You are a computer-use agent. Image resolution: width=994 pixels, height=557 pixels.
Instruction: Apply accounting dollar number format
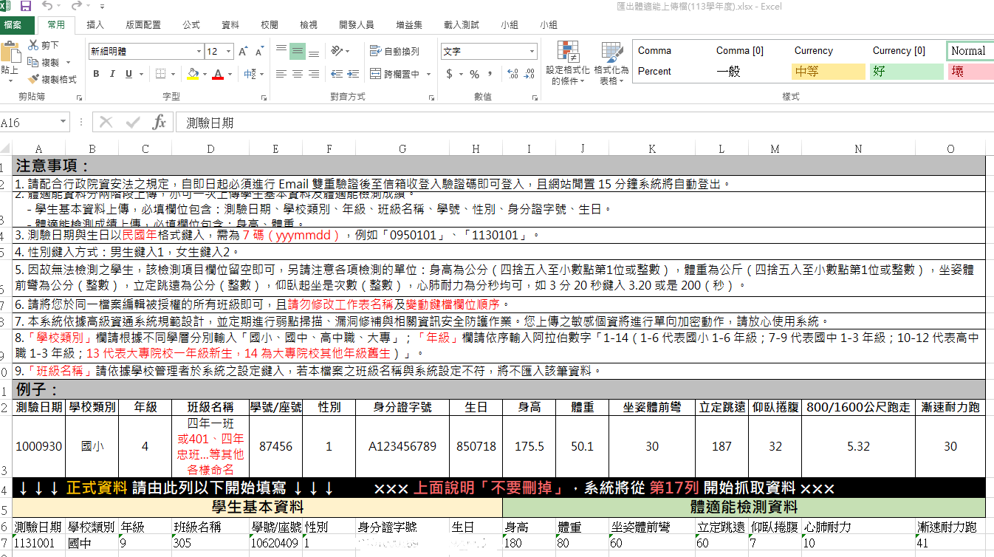tap(449, 74)
